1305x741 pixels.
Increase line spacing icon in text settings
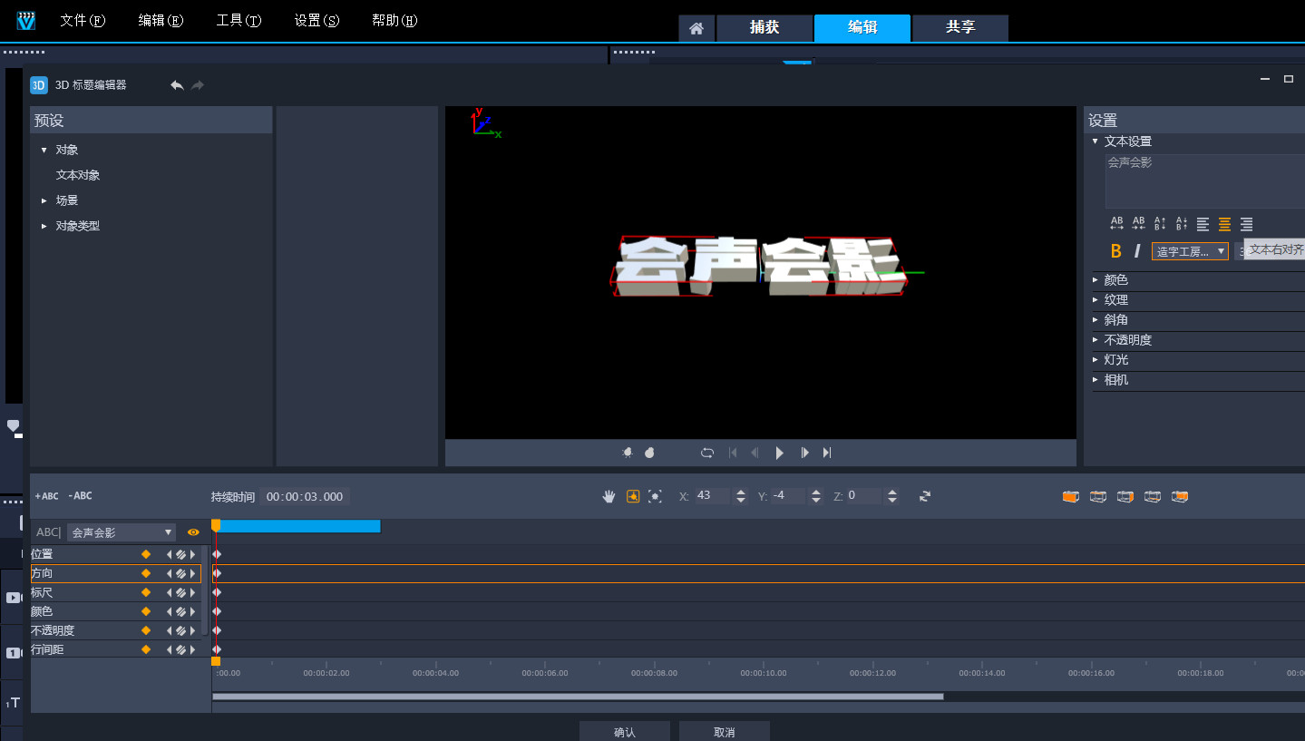pyautogui.click(x=1160, y=223)
